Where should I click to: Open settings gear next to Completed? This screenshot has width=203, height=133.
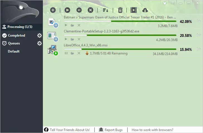tap(40, 35)
